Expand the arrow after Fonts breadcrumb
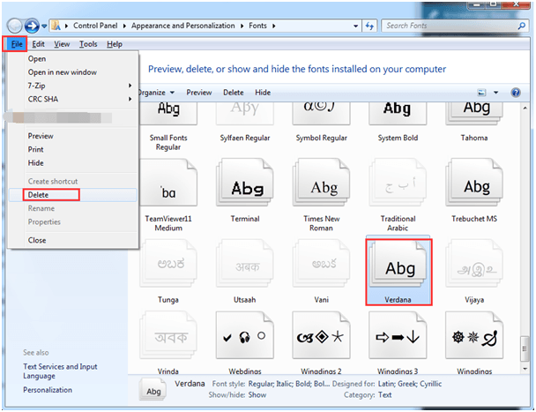Image resolution: width=536 pixels, height=412 pixels. coord(274,26)
